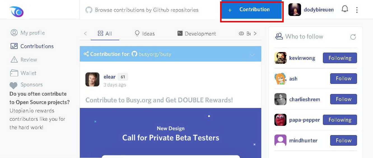This screenshot has height=158, width=373.
Task: Follow the user ash
Action: click(x=343, y=79)
